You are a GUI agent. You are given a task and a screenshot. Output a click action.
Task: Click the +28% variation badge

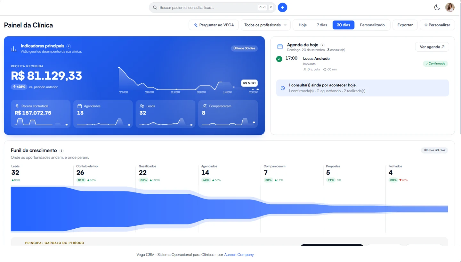19,87
